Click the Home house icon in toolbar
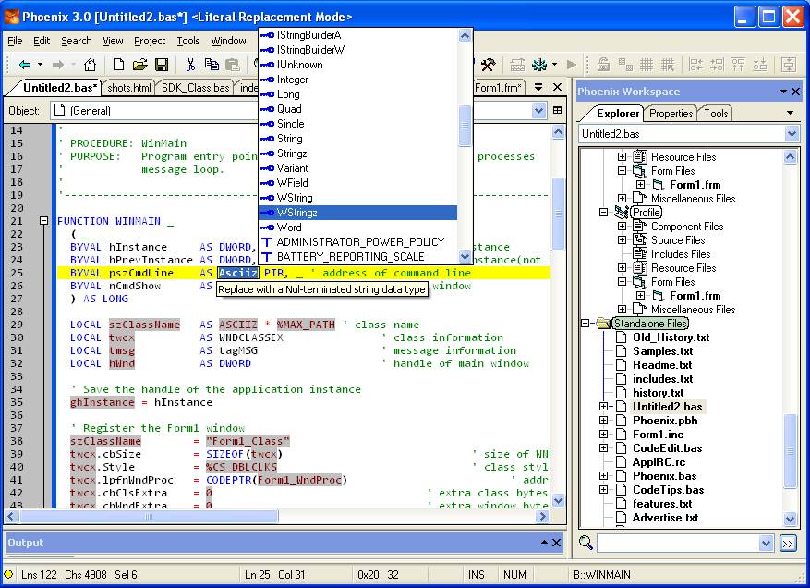Viewport: 810px width, 588px height. 90,65
